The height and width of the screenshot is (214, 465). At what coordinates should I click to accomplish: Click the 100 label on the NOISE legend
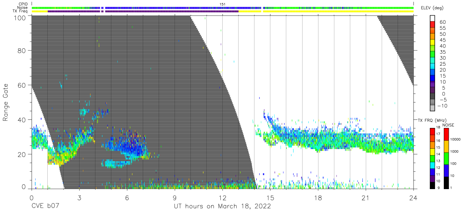454,163
